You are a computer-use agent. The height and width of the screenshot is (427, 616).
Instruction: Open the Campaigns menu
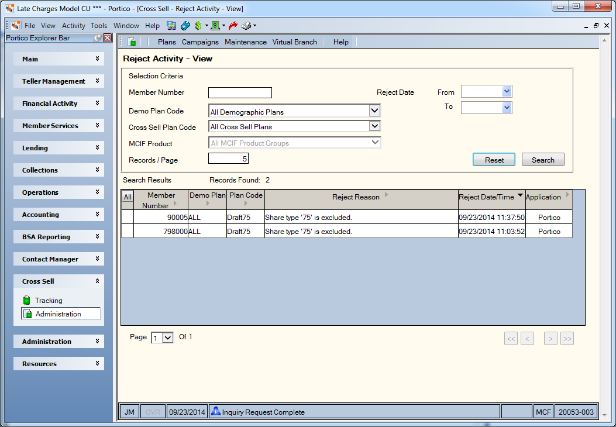200,42
